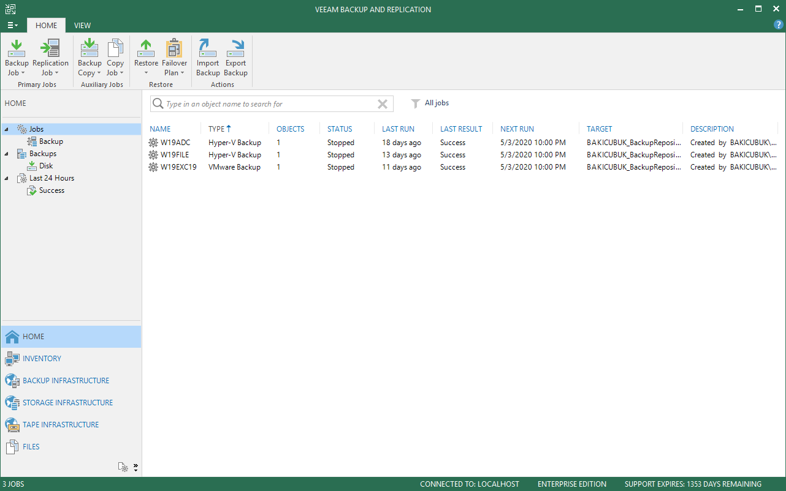Open the STORAGE INFRASTRUCTURE view
Screen dimensions: 786x491
click(x=71, y=403)
